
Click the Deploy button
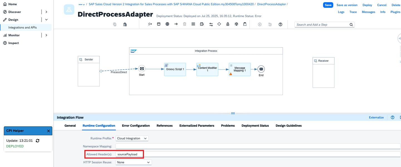367,5
